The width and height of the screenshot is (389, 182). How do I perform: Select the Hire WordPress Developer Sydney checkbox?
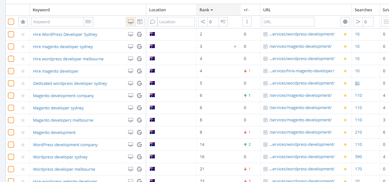click(x=11, y=34)
